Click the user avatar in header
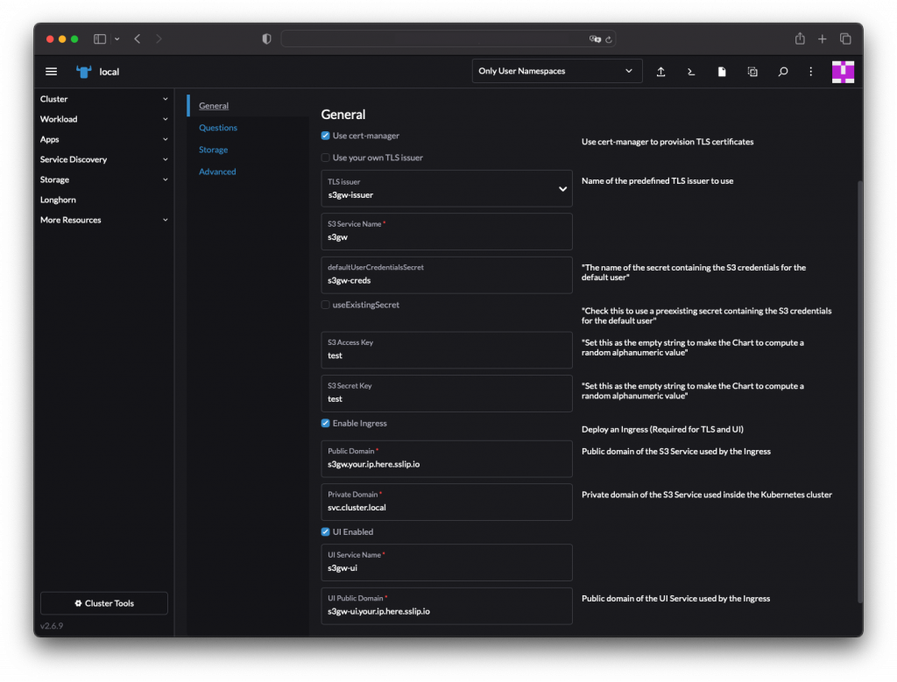This screenshot has width=897, height=682. click(843, 72)
